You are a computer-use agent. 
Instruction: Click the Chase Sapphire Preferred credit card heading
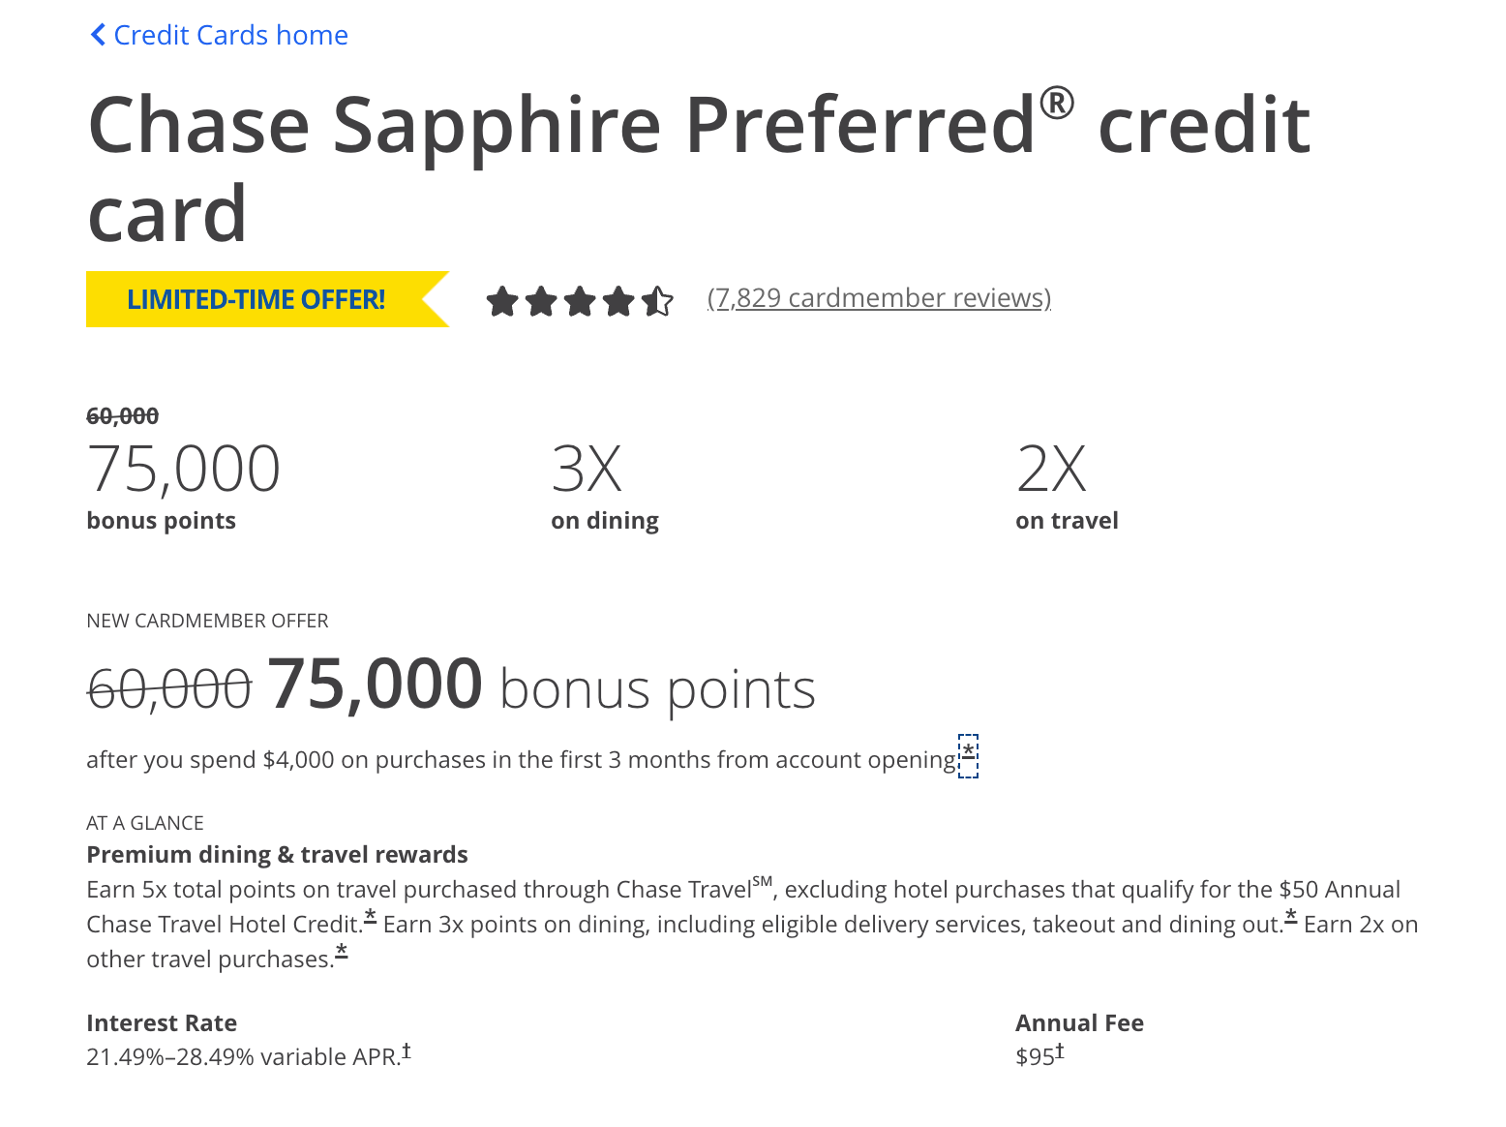[699, 168]
